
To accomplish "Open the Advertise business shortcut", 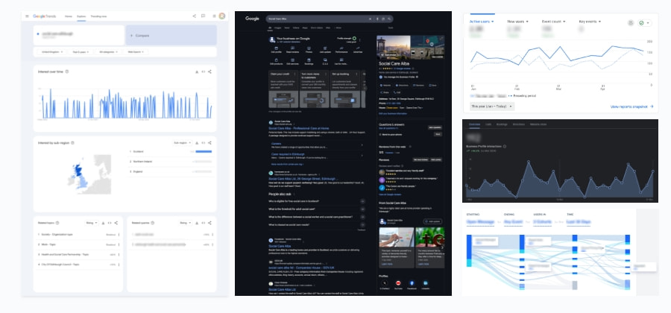I will point(358,50).
